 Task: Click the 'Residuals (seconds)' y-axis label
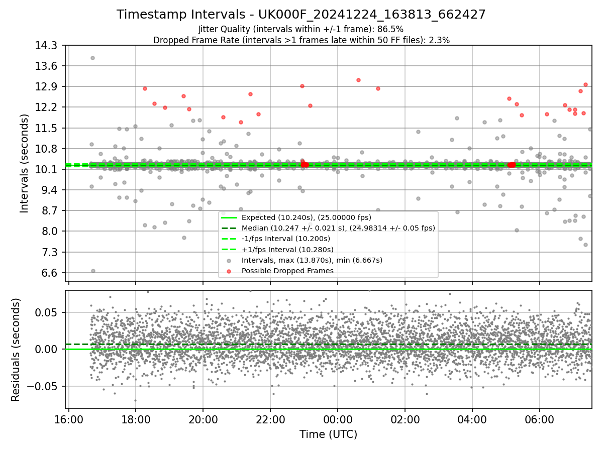16,350
